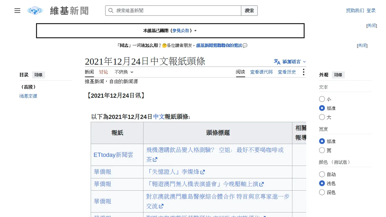Click the 资助我们 donate link

pos(355,11)
